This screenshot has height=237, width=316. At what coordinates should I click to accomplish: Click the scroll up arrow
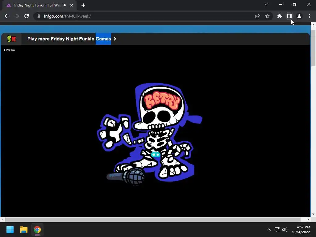pyautogui.click(x=313, y=25)
